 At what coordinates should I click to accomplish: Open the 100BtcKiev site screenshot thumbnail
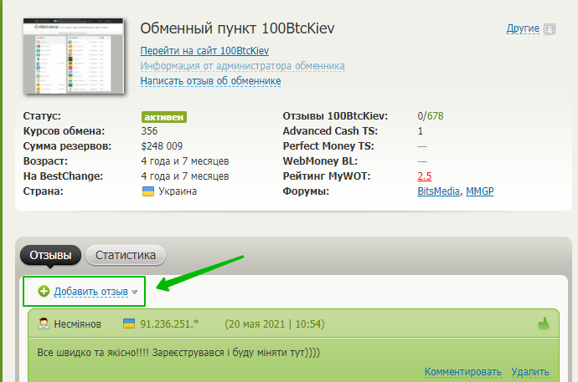[74, 56]
